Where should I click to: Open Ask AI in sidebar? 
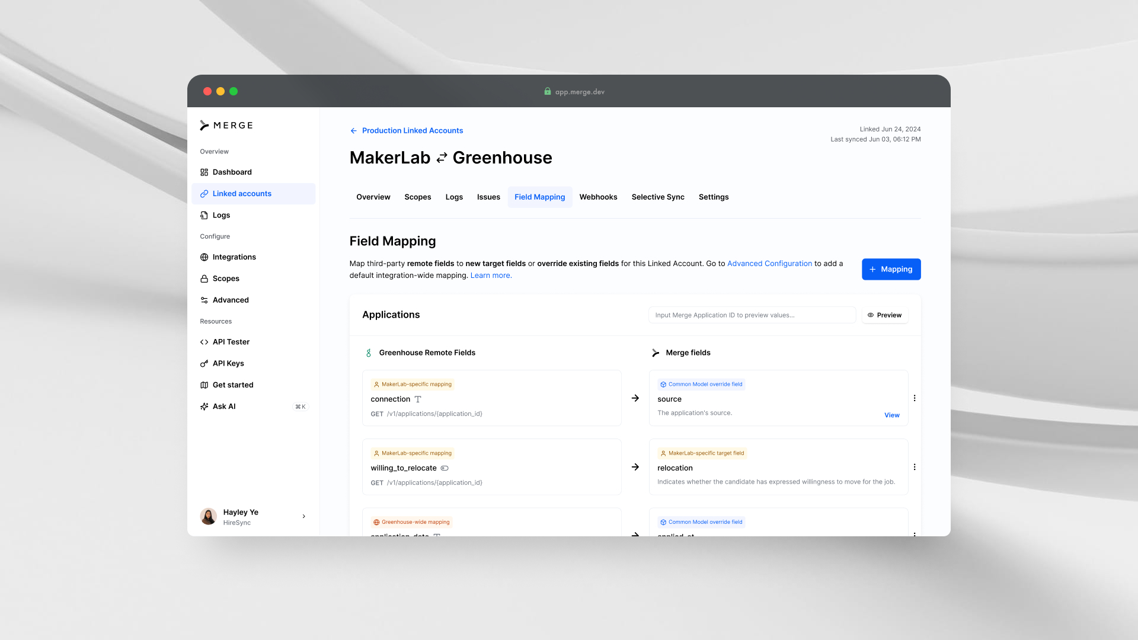pyautogui.click(x=253, y=407)
